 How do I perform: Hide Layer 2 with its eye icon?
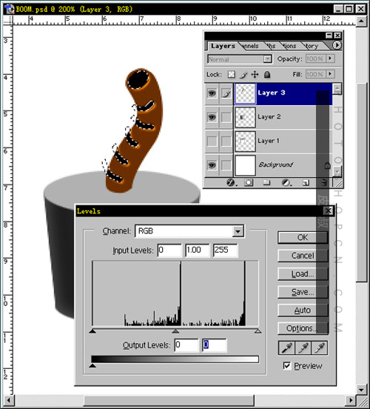(x=212, y=117)
